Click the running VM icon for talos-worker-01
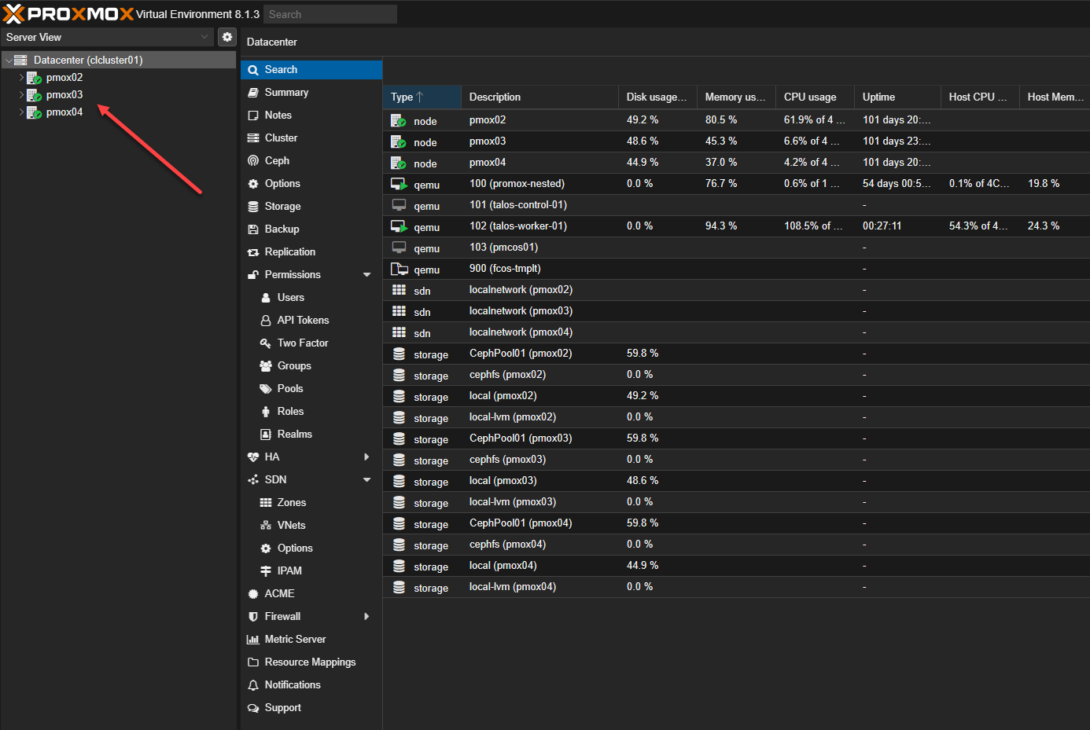 400,226
